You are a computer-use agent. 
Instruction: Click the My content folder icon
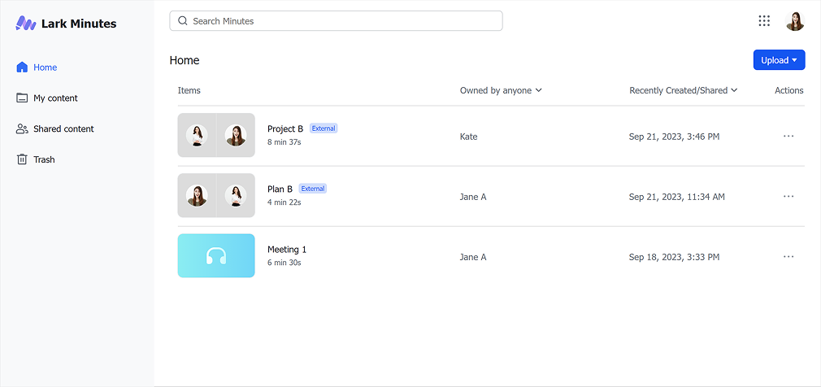pos(22,98)
